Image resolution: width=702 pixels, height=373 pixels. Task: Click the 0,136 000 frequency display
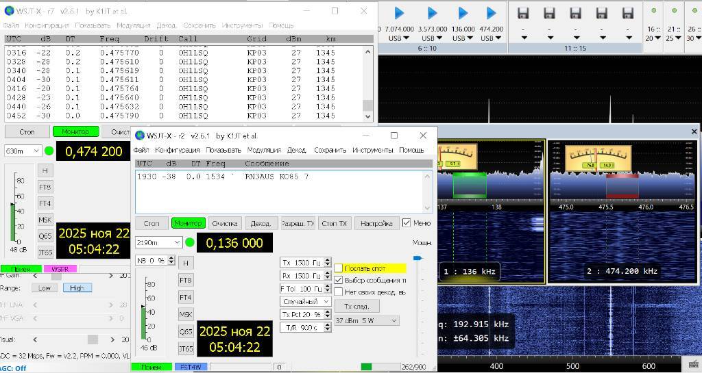point(234,243)
